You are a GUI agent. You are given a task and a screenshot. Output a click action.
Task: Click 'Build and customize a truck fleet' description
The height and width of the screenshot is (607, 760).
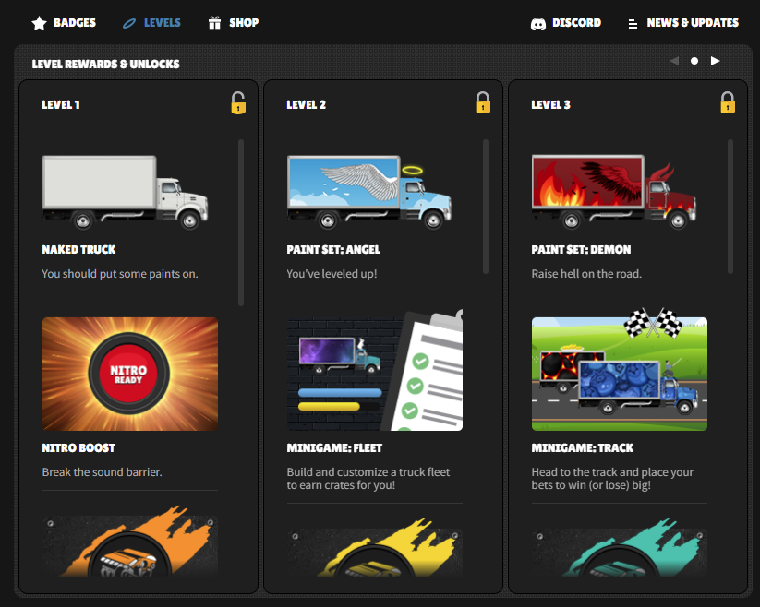tap(368, 478)
